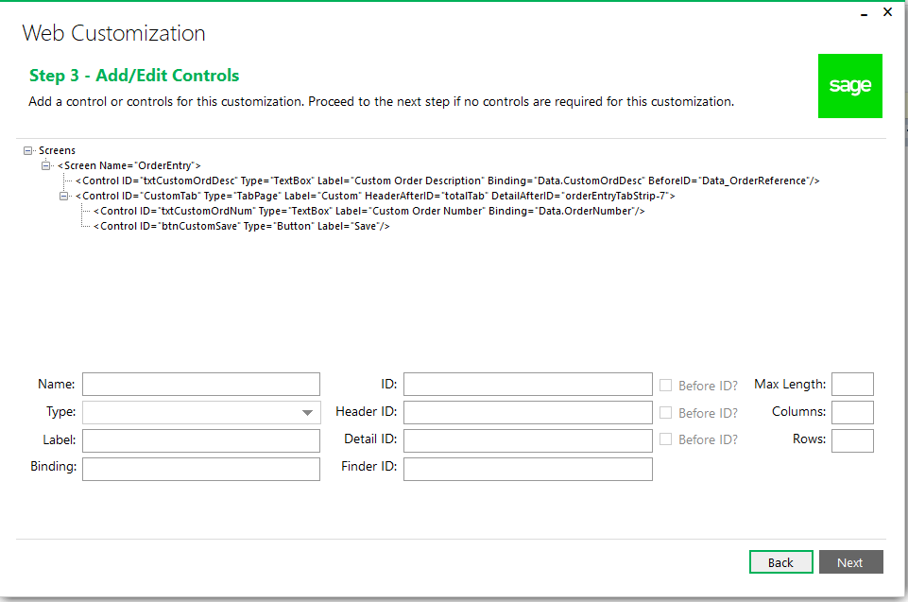The height and width of the screenshot is (602, 908).
Task: Focus the Name input field
Action: pyautogui.click(x=201, y=384)
